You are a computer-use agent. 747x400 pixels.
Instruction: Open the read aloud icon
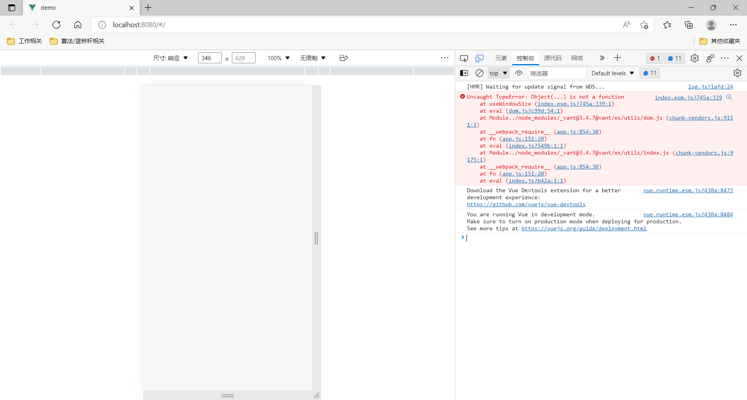click(x=626, y=25)
